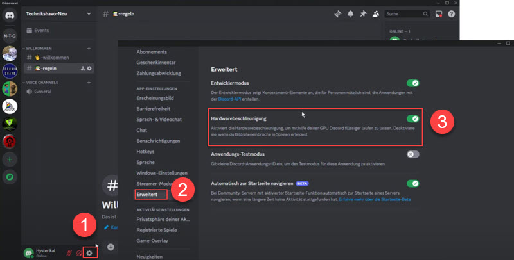
Task: Click the Anwendungs-Testmodus label
Action: [x=238, y=154]
